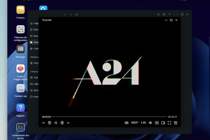
Task: Open search in the media app
Action: [158, 15]
